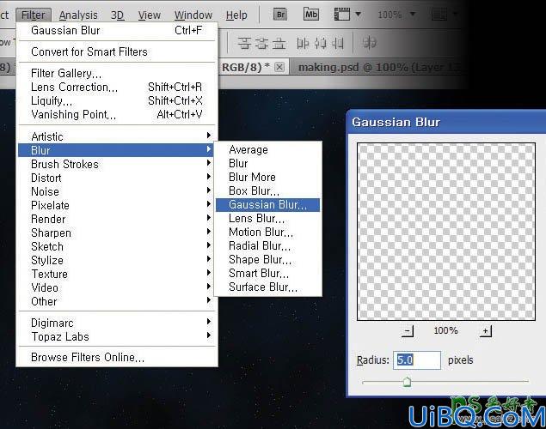Expand the Render submenu
Image resolution: width=546 pixels, height=429 pixels.
coord(117,219)
